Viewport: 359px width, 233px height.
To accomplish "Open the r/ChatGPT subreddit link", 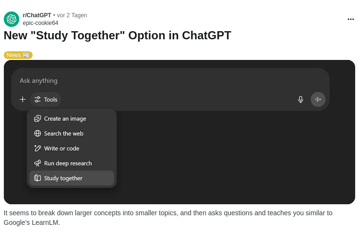I will [37, 15].
